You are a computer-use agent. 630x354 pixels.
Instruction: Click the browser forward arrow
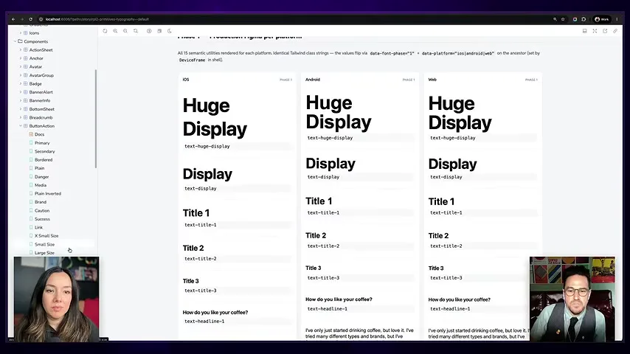tap(22, 19)
